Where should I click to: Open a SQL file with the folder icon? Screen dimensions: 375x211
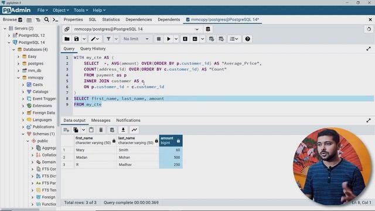coord(67,39)
